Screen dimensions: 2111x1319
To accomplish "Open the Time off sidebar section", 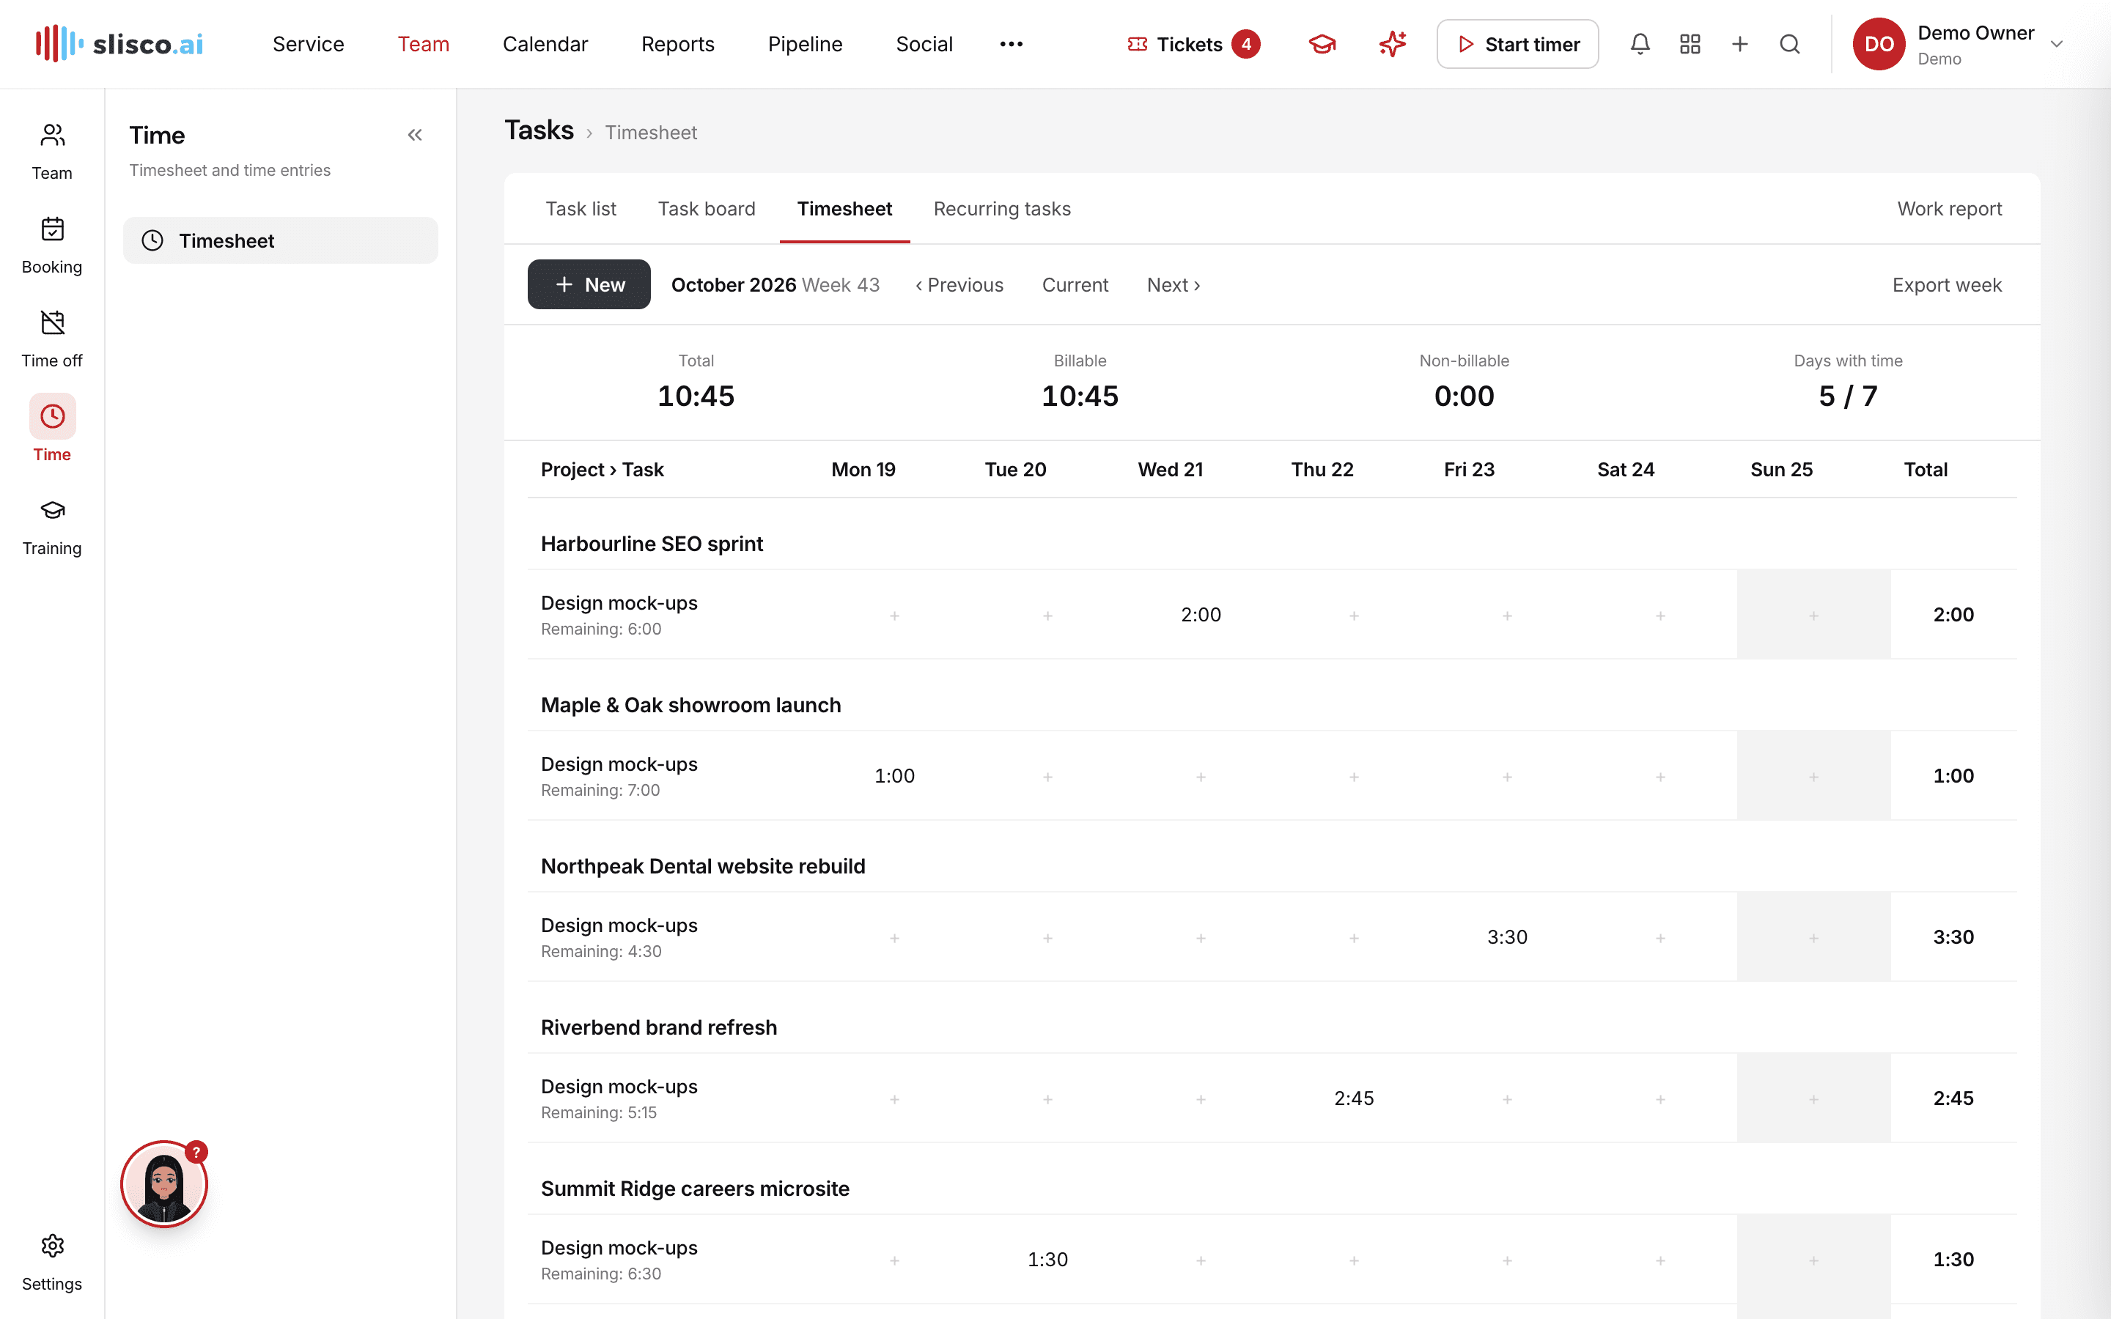I will (51, 339).
